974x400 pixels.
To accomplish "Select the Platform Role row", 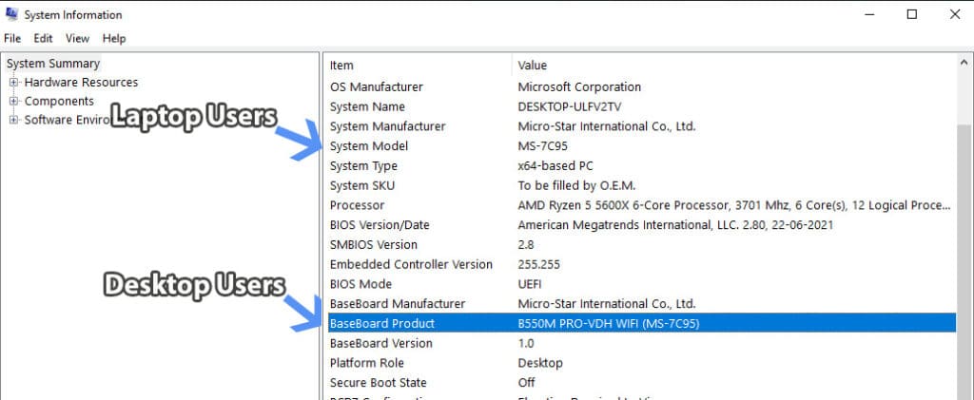I will 641,363.
